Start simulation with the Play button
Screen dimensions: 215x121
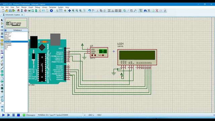[4, 115]
